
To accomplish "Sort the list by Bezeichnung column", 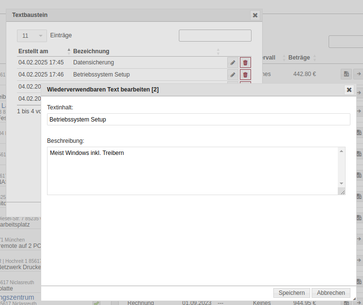I will pyautogui.click(x=145, y=51).
